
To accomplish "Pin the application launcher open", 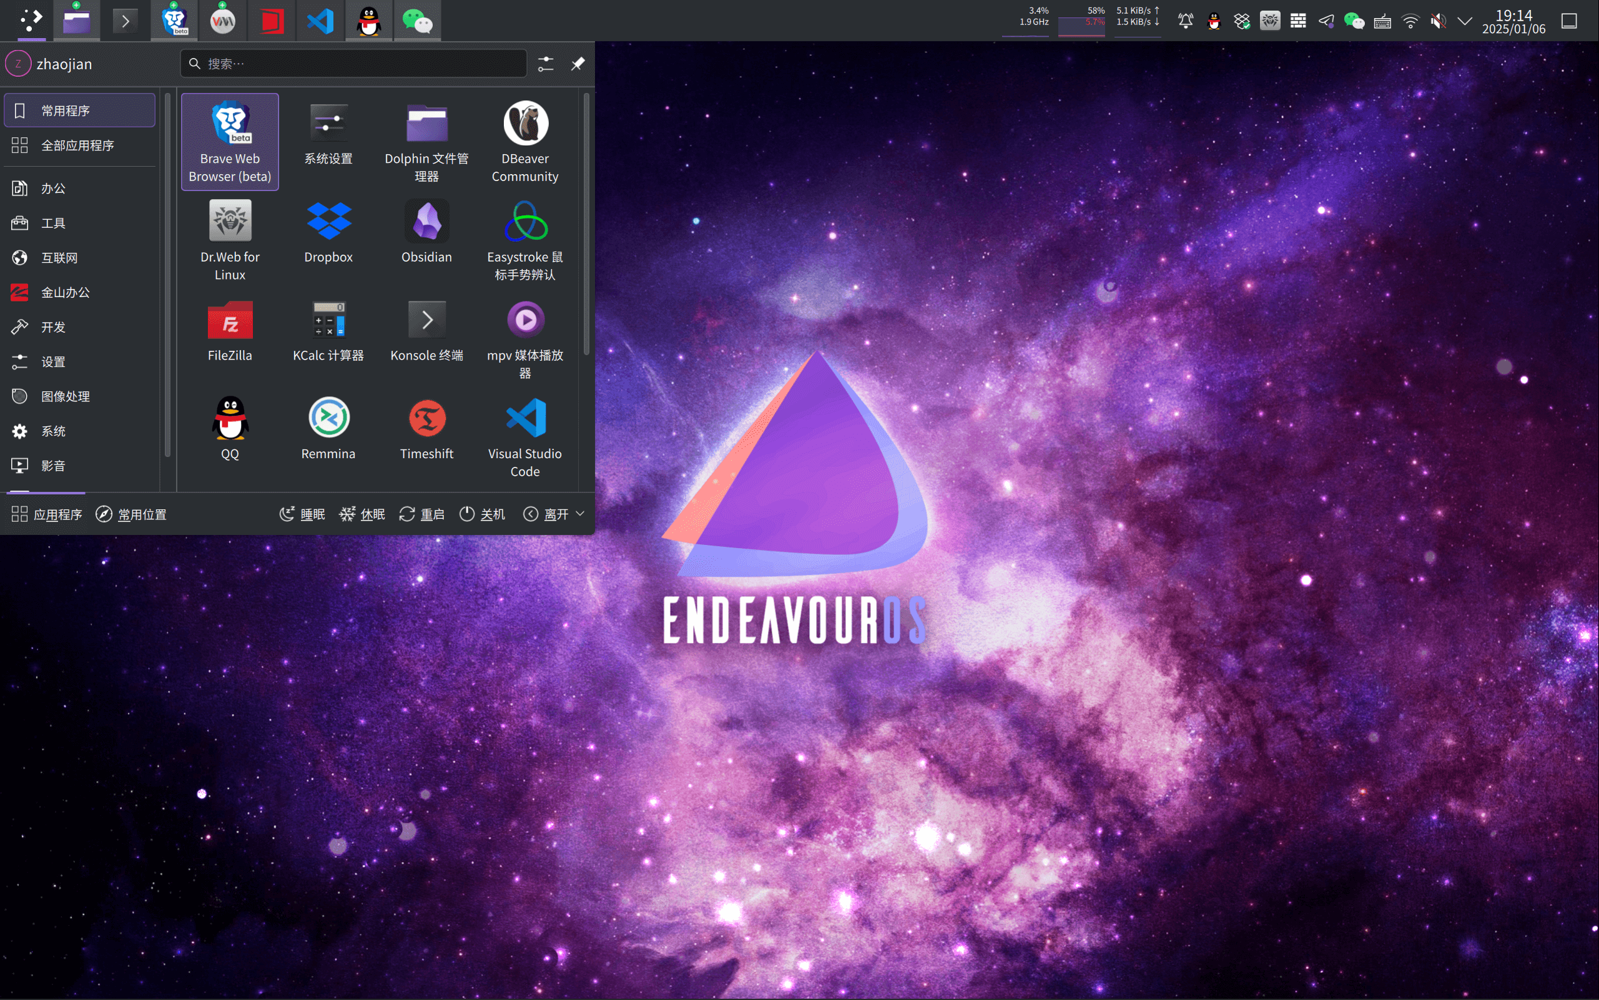I will pyautogui.click(x=578, y=64).
